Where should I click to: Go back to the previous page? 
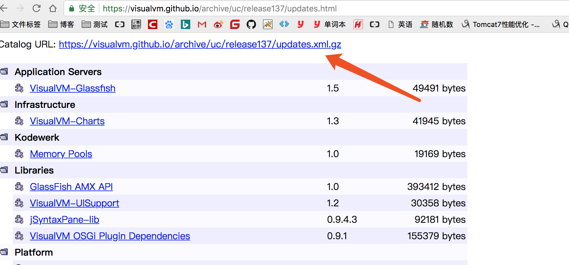click(x=4, y=8)
